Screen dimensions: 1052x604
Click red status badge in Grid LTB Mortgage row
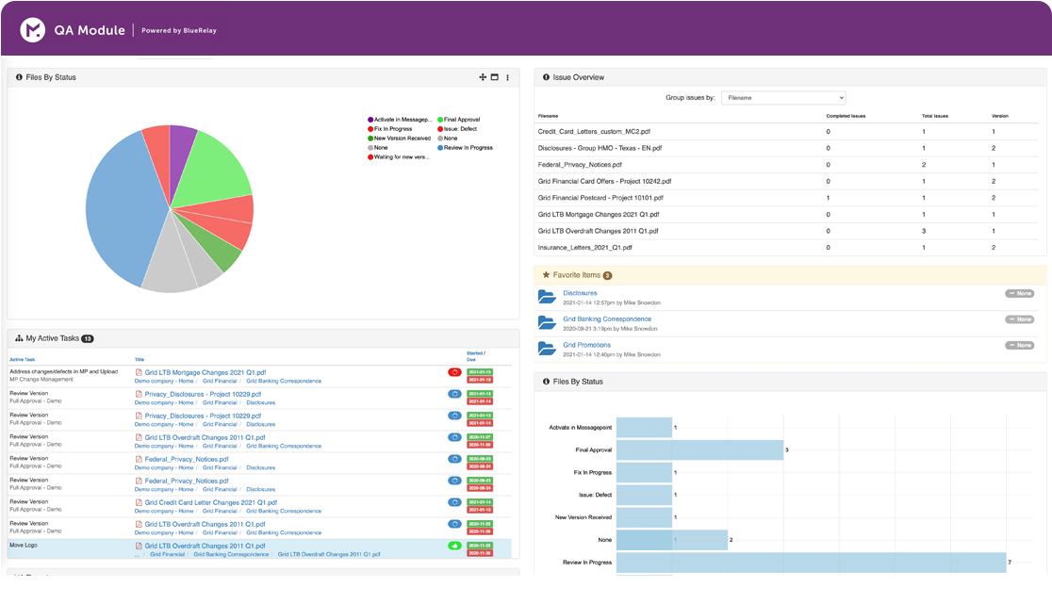point(454,373)
